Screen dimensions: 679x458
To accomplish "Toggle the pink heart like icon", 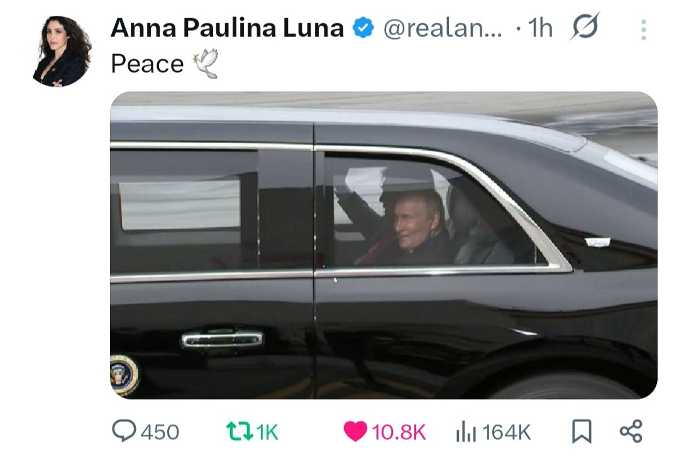I will pyautogui.click(x=355, y=431).
